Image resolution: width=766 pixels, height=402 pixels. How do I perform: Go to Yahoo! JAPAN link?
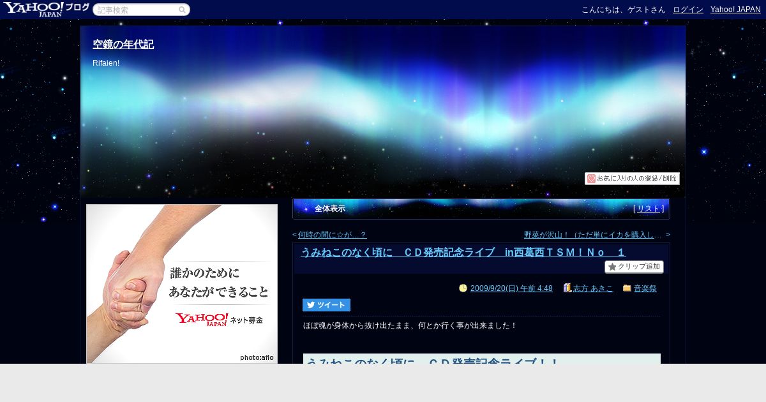point(735,10)
